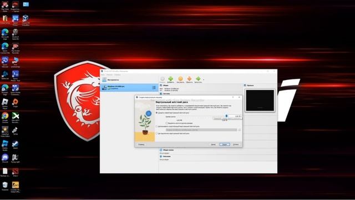
Task: Click the grey Create (Создать) toolbar icon
Action: (x=163, y=79)
